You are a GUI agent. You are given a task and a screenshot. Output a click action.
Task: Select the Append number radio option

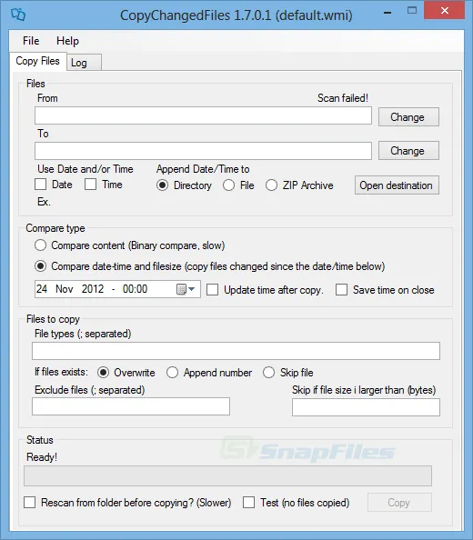click(x=172, y=373)
